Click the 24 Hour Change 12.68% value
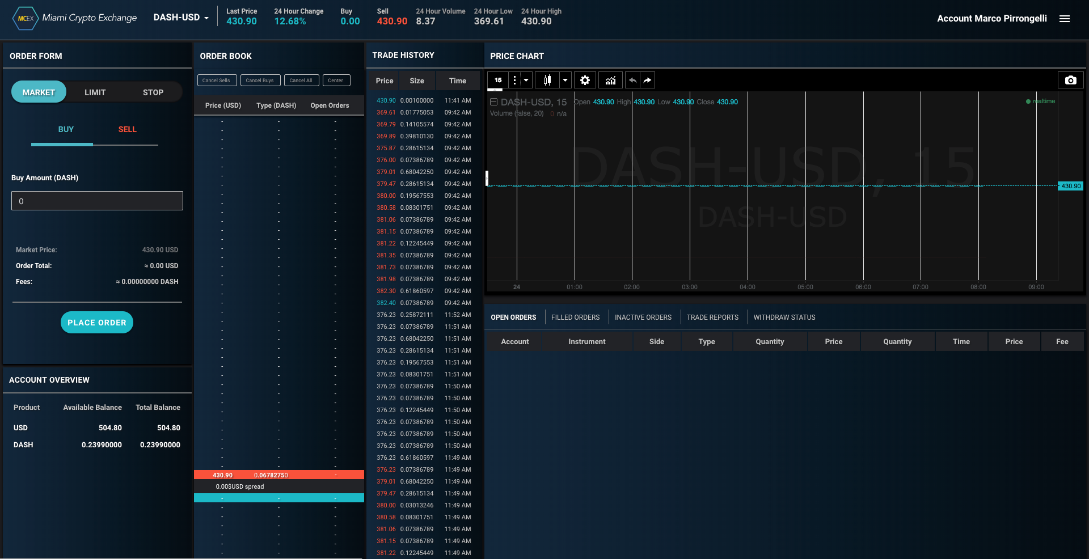1089x559 pixels. [290, 22]
